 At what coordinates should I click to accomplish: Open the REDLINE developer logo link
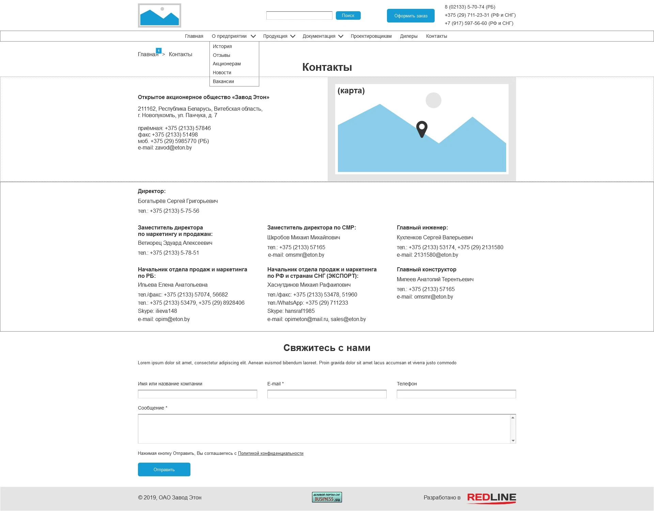(x=492, y=498)
